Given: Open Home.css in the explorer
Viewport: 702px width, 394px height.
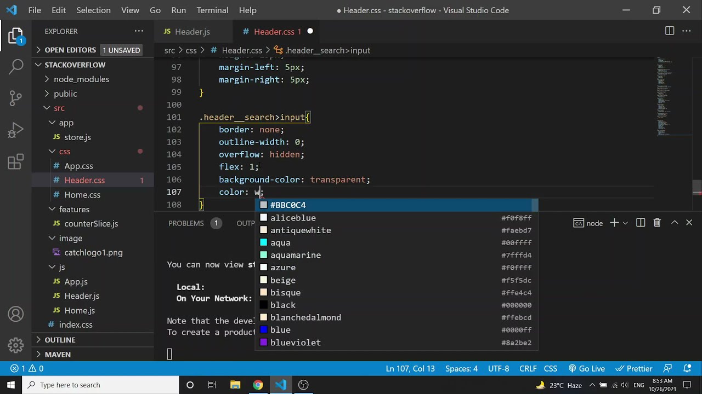Looking at the screenshot, I should 82,195.
